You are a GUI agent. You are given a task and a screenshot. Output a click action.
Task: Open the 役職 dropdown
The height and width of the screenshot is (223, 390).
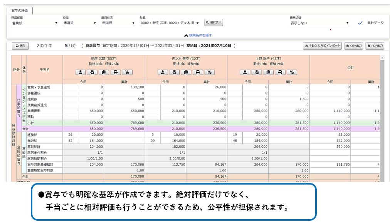[x=79, y=23]
